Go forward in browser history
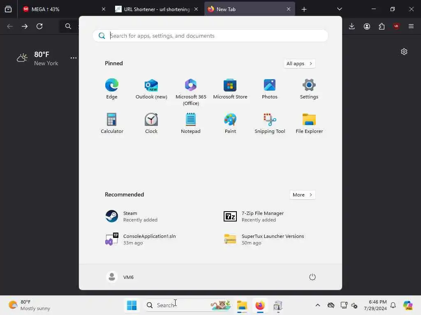 point(25,26)
